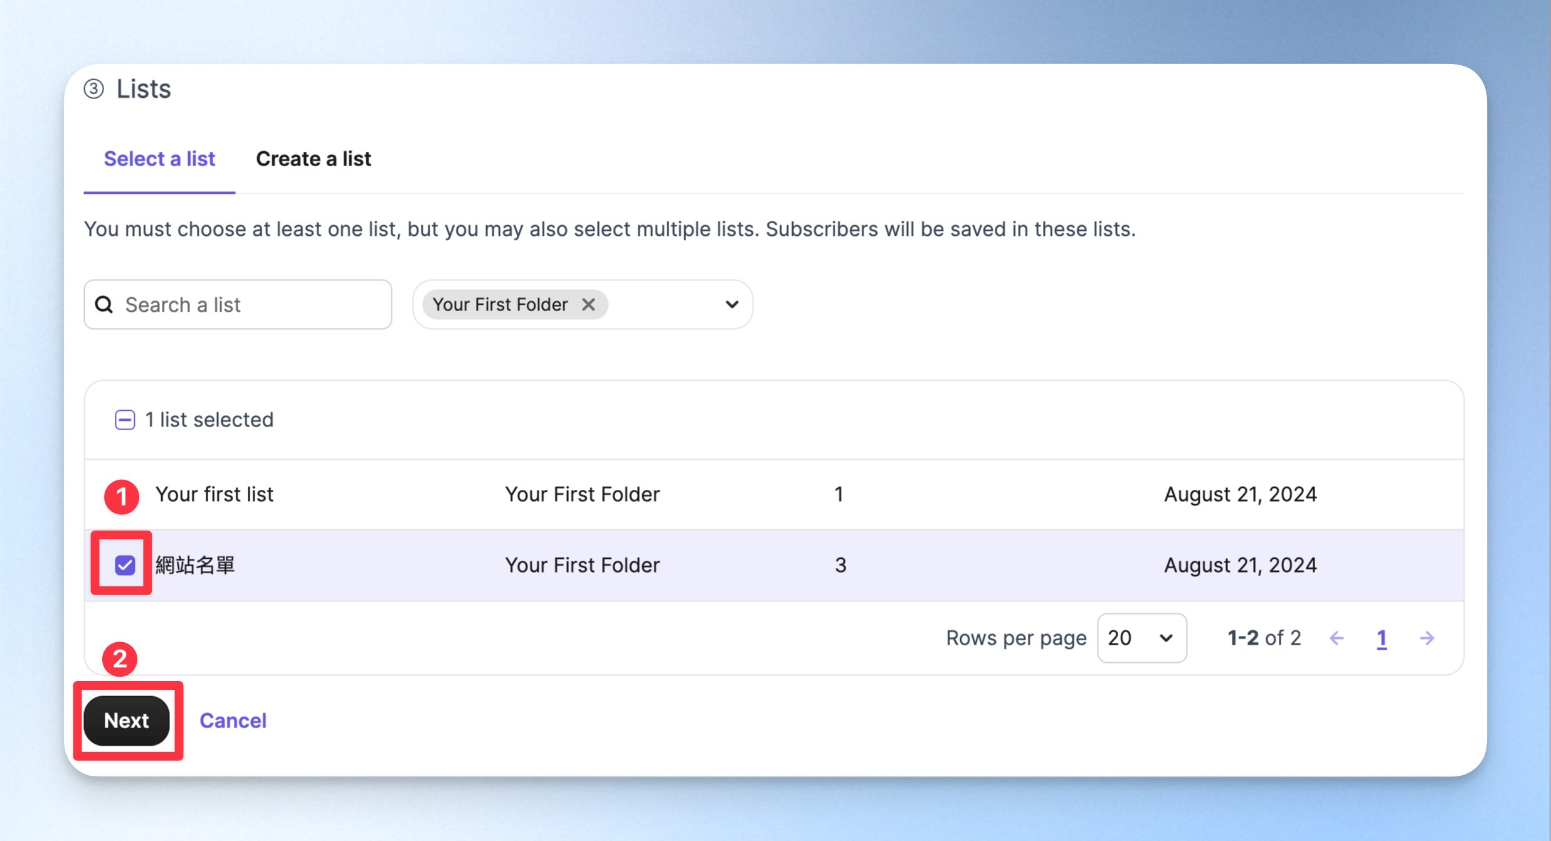1551x841 pixels.
Task: Click the 網站名單 list name
Action: 195,565
